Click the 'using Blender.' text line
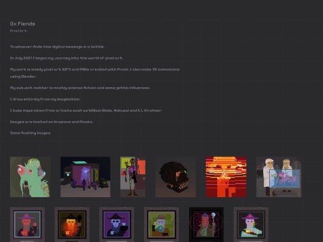323x242 pixels. click(x=23, y=76)
